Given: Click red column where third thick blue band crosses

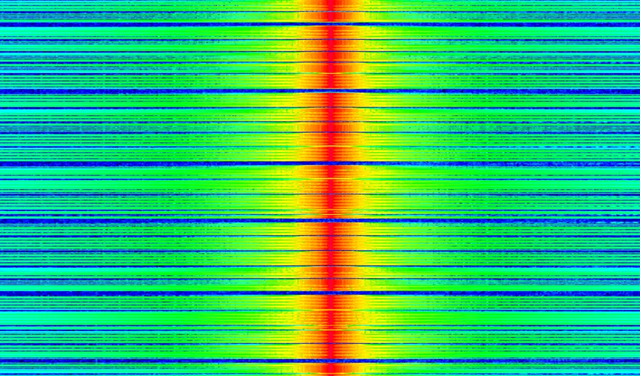Looking at the screenshot, I should coord(331,164).
